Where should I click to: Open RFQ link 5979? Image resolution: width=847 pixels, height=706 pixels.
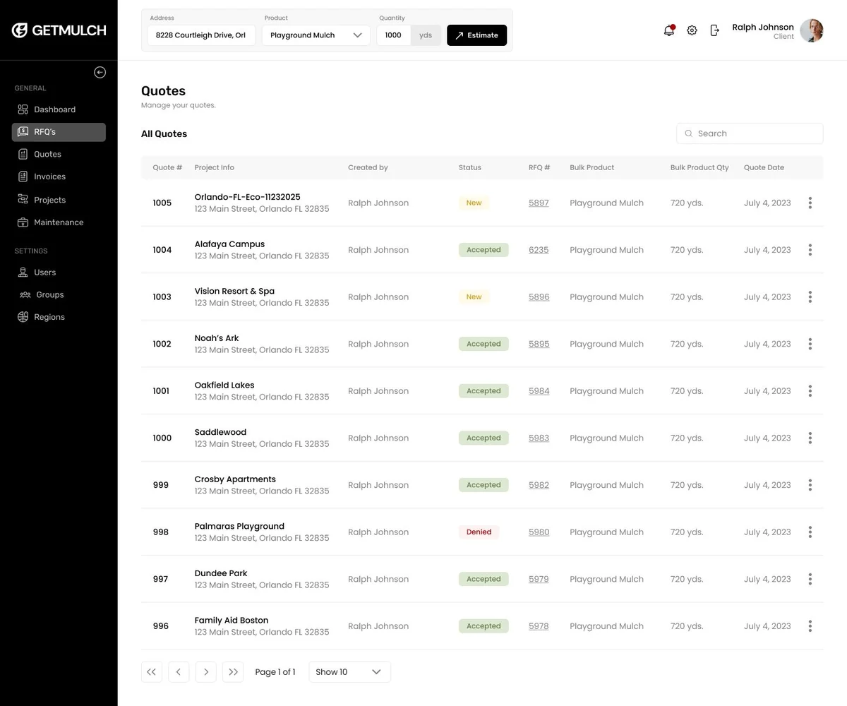tap(539, 579)
